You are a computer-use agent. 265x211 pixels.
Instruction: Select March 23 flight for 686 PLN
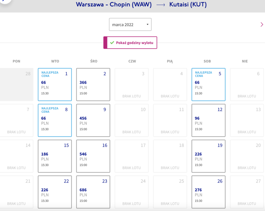point(93,192)
